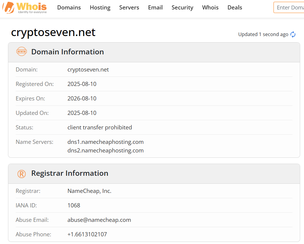Open the Servers menu
304x244 pixels.
point(129,8)
